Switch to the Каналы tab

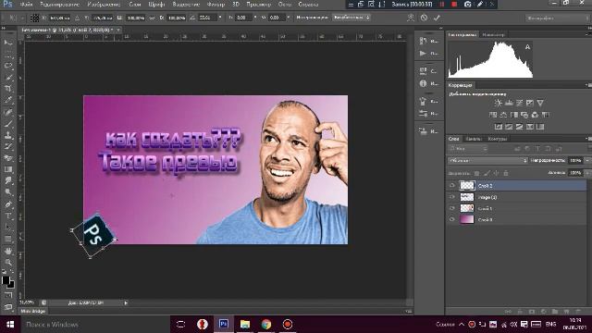(474, 139)
